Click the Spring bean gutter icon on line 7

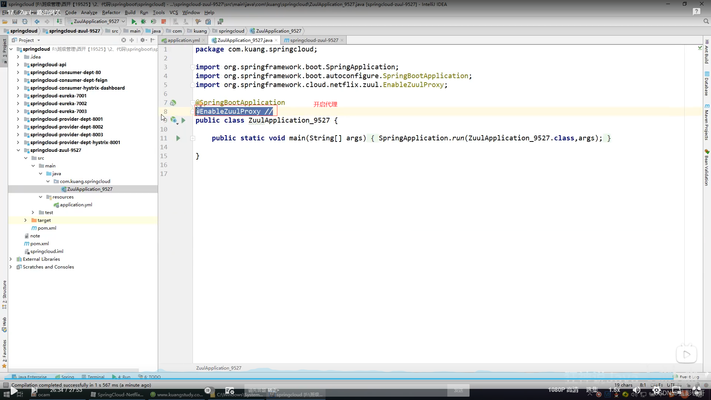click(x=173, y=103)
